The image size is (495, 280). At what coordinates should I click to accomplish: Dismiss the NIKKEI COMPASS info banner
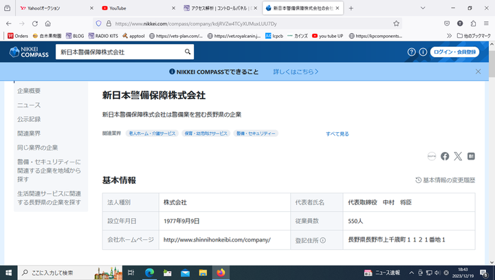pyautogui.click(x=478, y=72)
